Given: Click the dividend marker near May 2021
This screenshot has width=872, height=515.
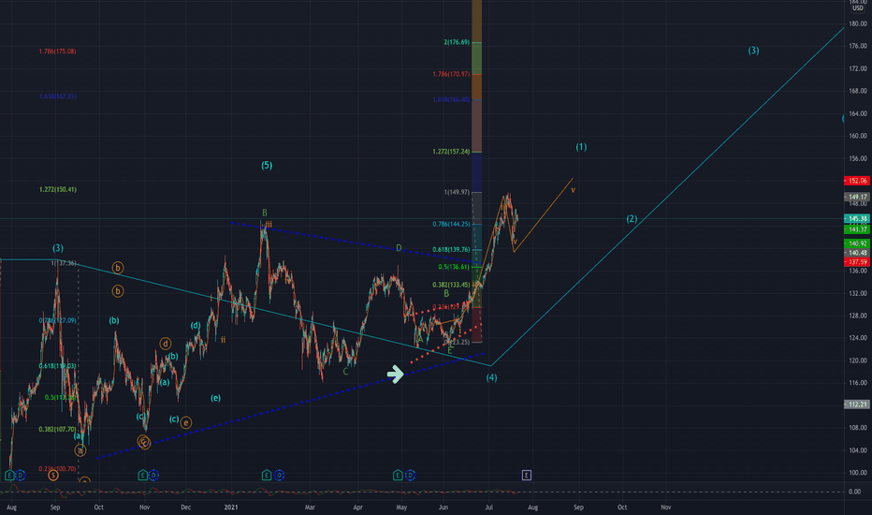Looking at the screenshot, I should pos(410,475).
